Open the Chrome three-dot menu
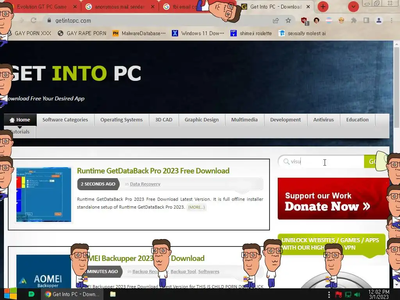Viewport: 400px width, 300px height. click(391, 20)
